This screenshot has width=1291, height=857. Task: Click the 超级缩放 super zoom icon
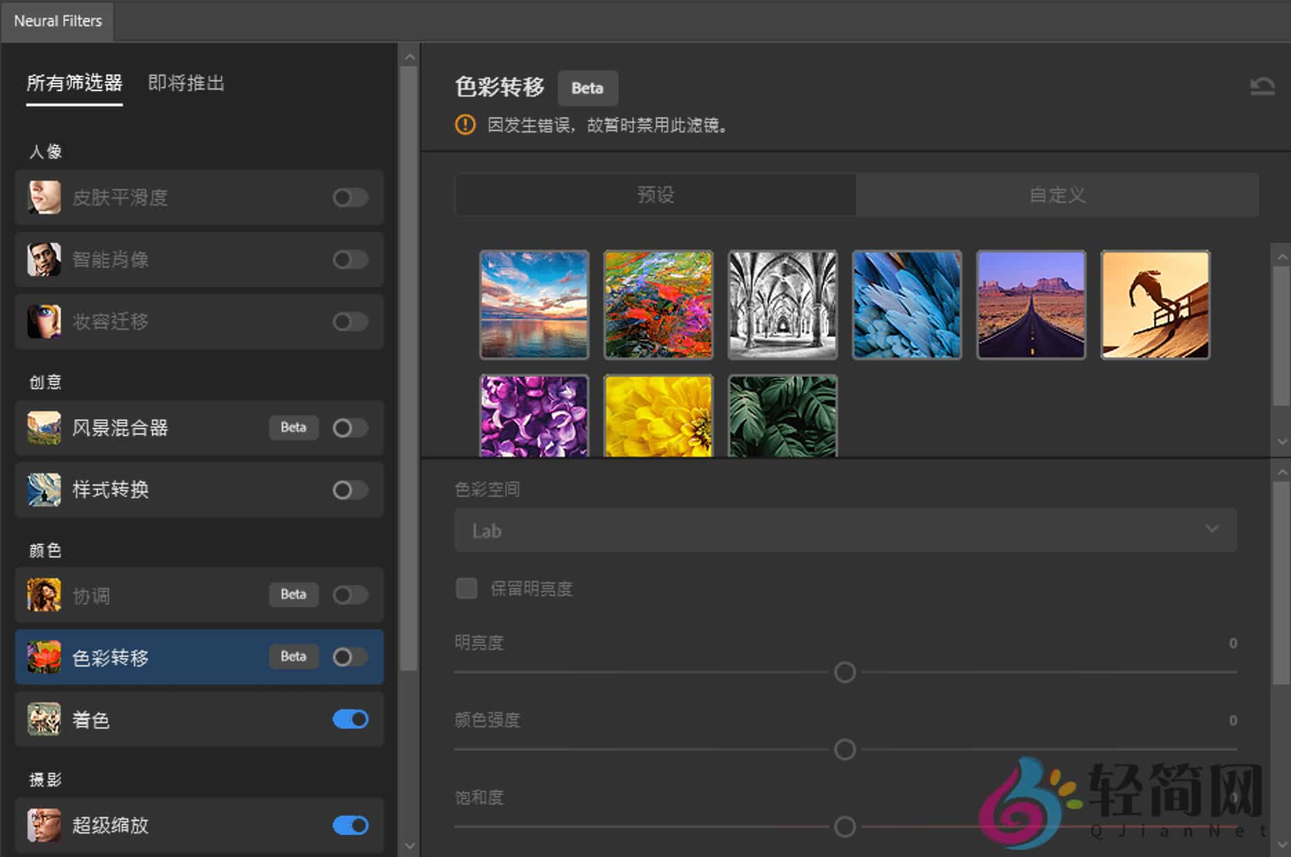click(x=43, y=825)
